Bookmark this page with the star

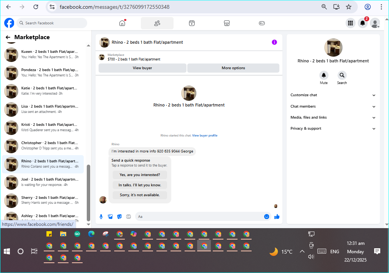(349, 7)
